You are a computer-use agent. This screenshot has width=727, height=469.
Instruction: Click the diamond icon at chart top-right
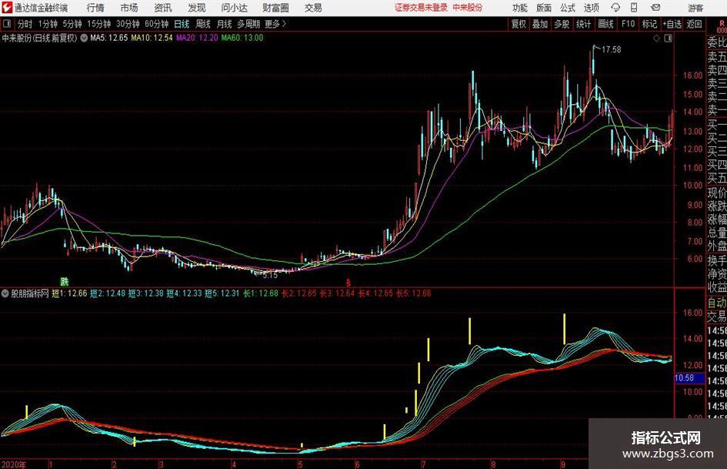(x=656, y=39)
